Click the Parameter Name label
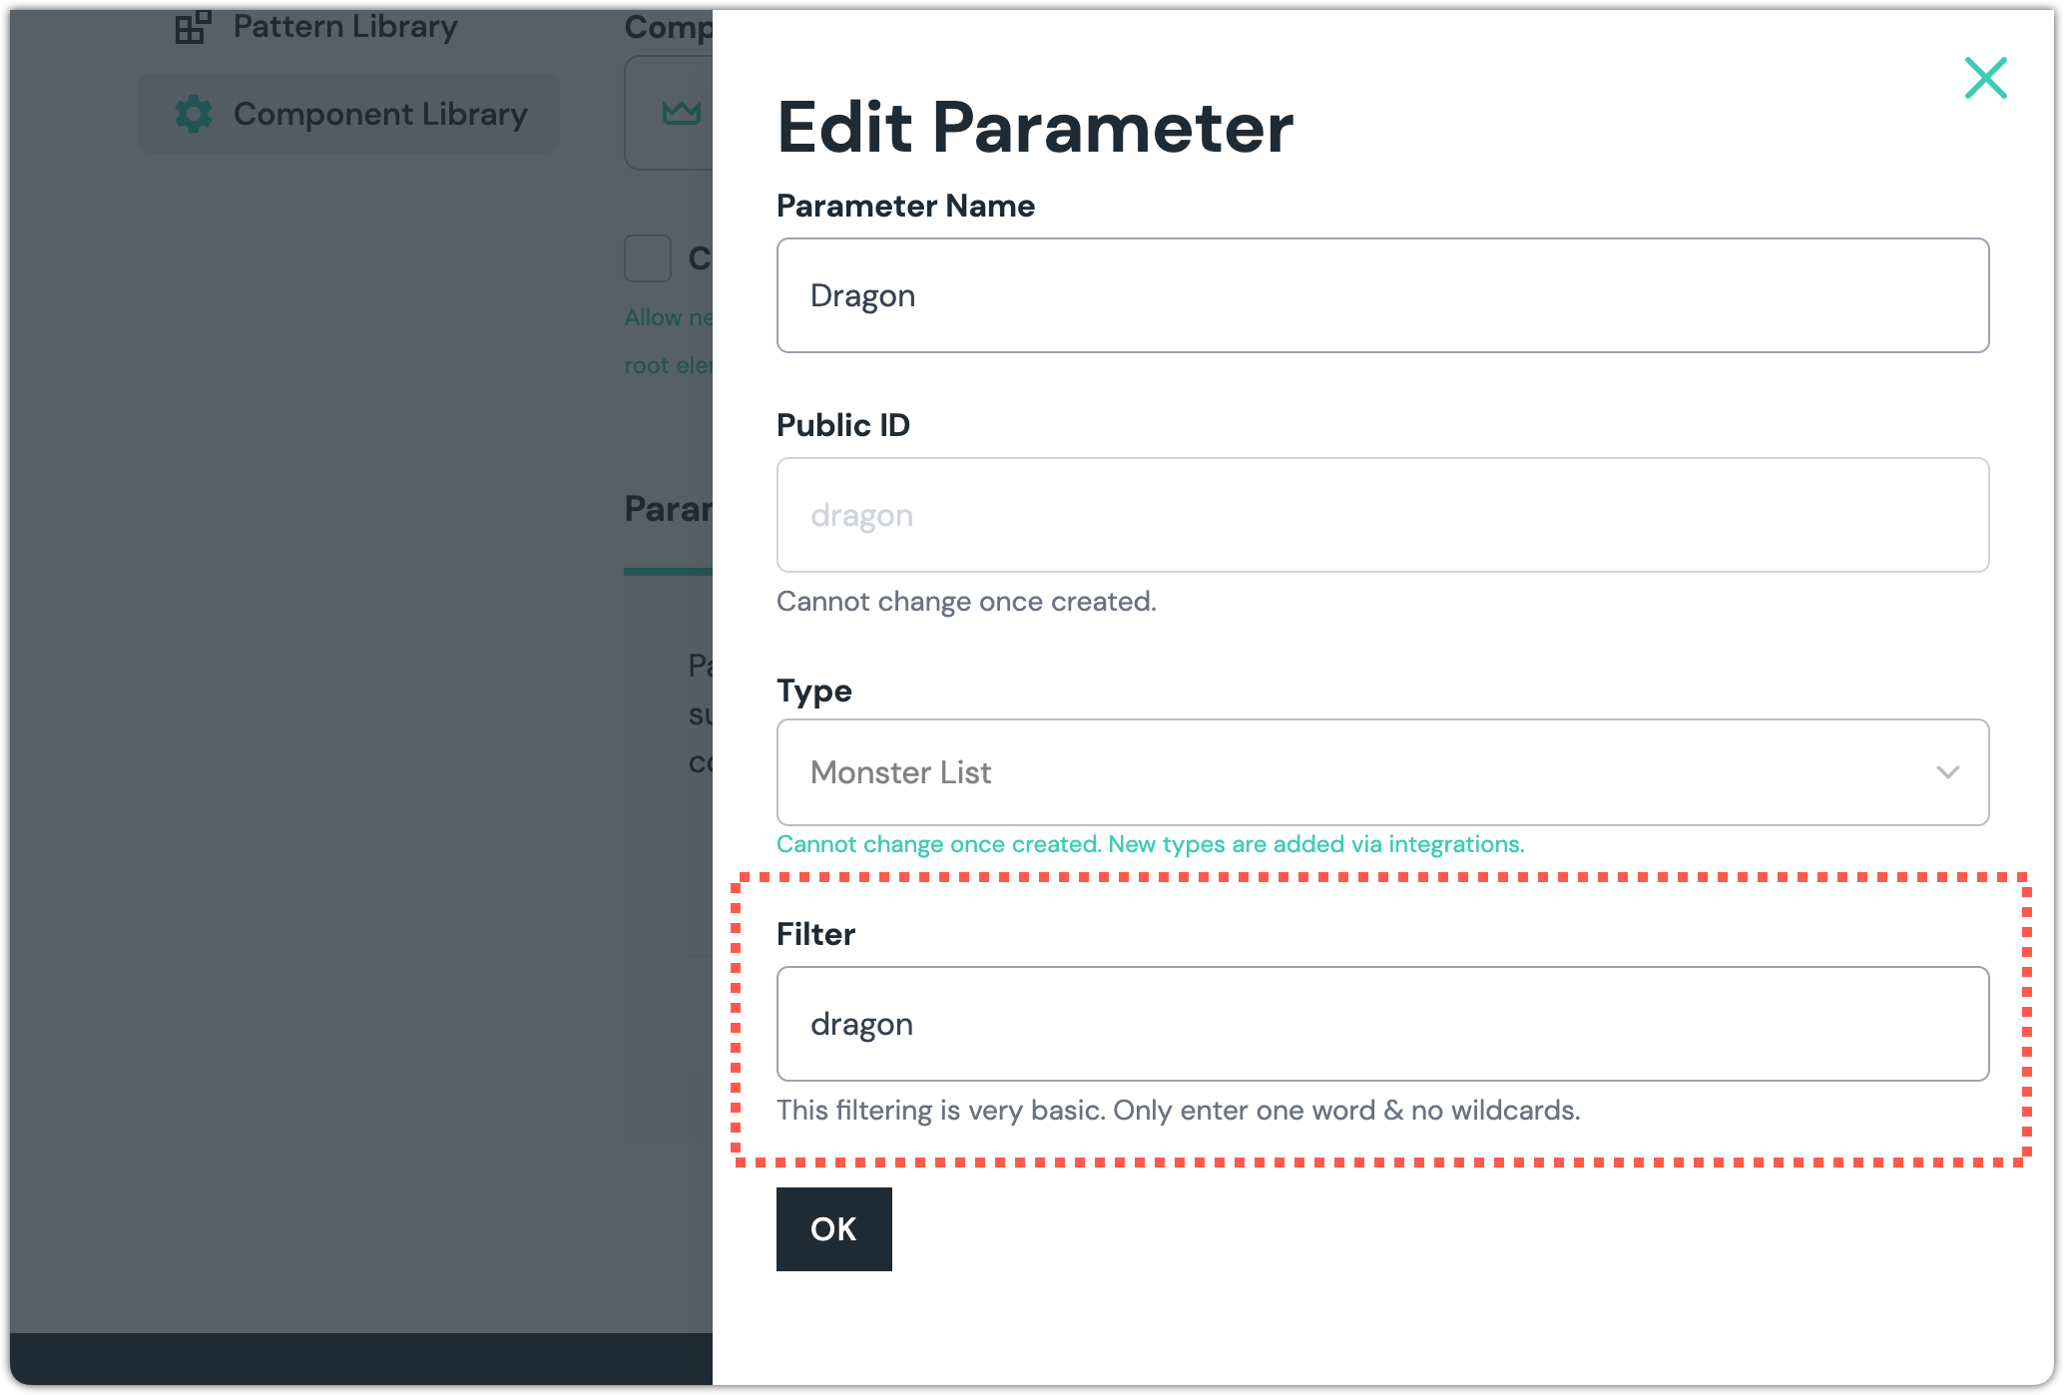This screenshot has height=1395, width=2064. click(x=904, y=206)
